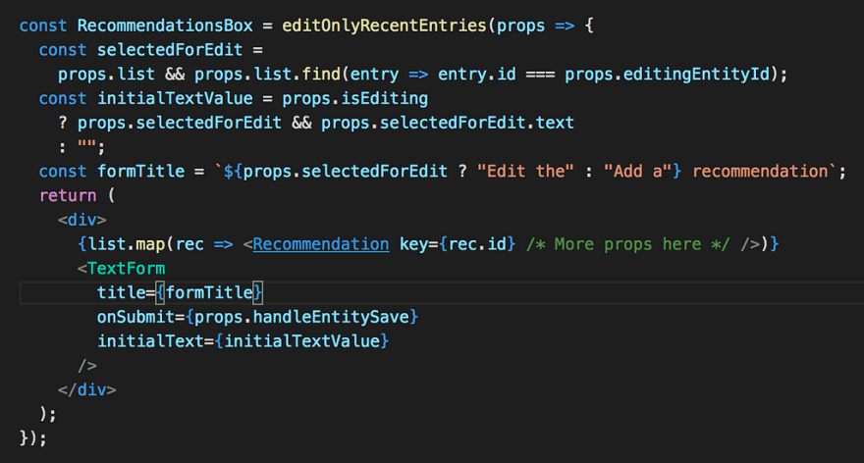The height and width of the screenshot is (463, 864).
Task: Click the formTitle constant declaration
Action: (x=140, y=172)
